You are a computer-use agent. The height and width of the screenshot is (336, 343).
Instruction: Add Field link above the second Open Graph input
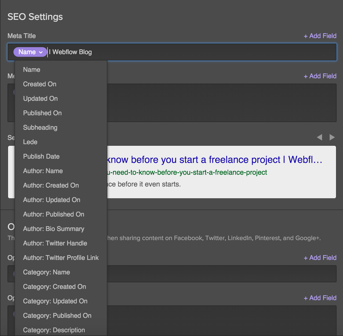pos(320,298)
